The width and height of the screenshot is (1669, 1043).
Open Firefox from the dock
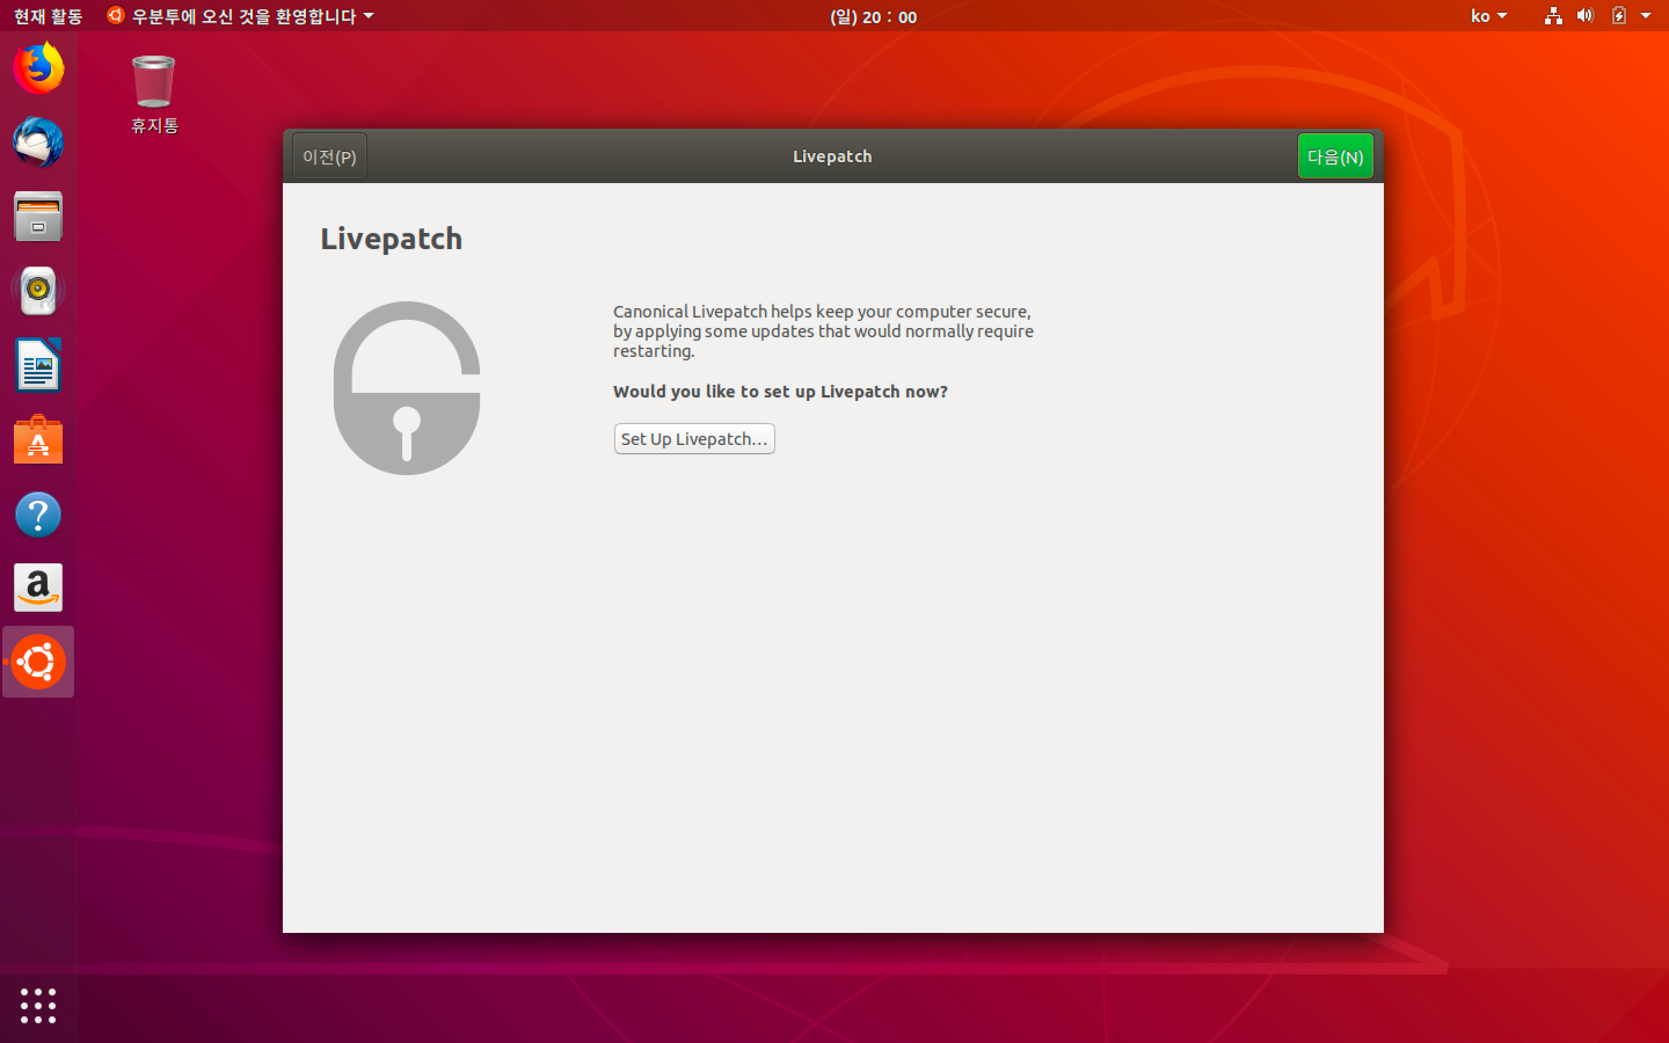[39, 68]
